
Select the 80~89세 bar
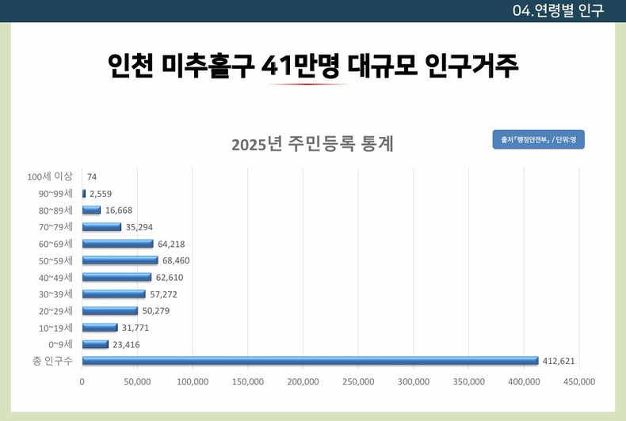[91, 210]
